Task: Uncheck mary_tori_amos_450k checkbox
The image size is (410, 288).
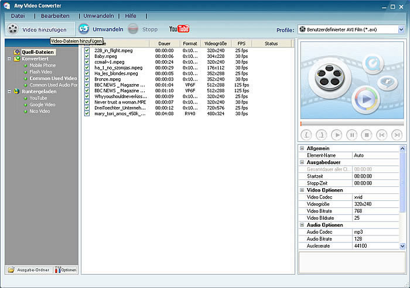Action: 87,113
